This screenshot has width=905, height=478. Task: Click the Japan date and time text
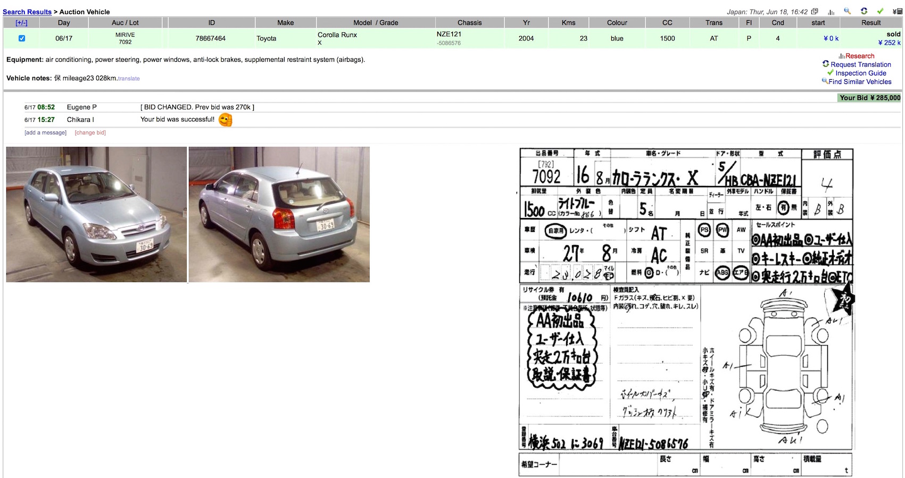(x=767, y=12)
